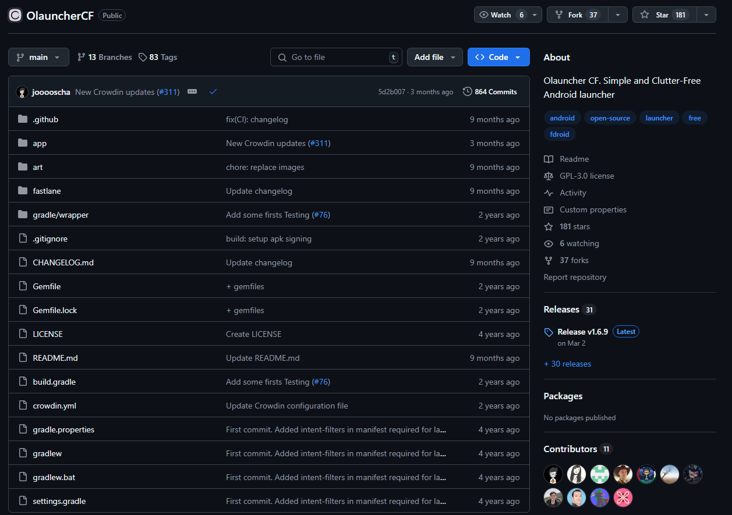
Task: Open commit hash 5d2b007
Action: pos(391,92)
